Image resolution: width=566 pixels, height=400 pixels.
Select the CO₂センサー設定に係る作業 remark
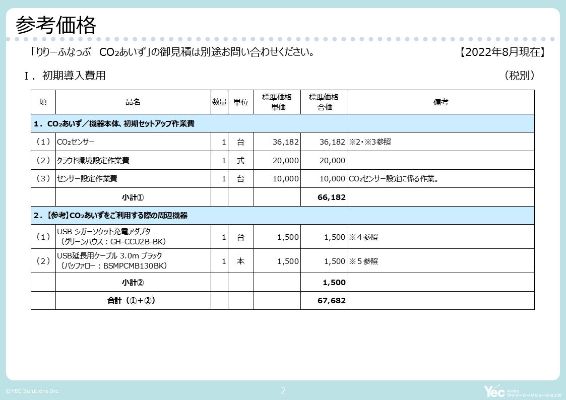pyautogui.click(x=394, y=178)
